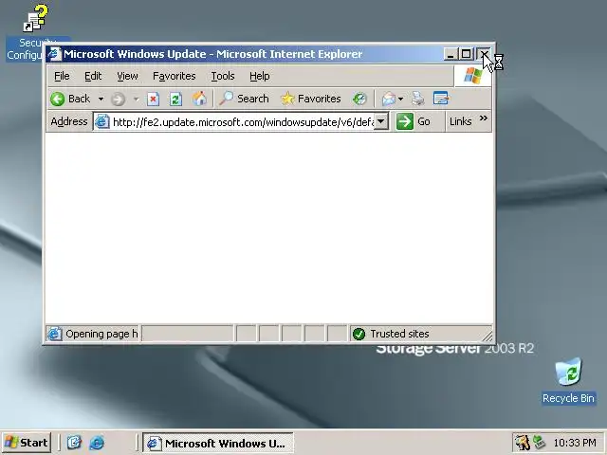Open the Back history dropdown arrow
The image size is (607, 455).
coord(101,99)
